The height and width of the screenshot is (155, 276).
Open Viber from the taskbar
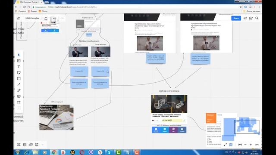[x=91, y=152]
